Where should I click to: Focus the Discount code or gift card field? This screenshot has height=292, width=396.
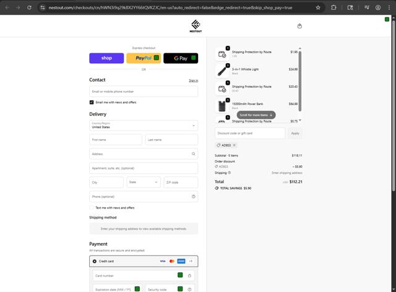point(250,133)
